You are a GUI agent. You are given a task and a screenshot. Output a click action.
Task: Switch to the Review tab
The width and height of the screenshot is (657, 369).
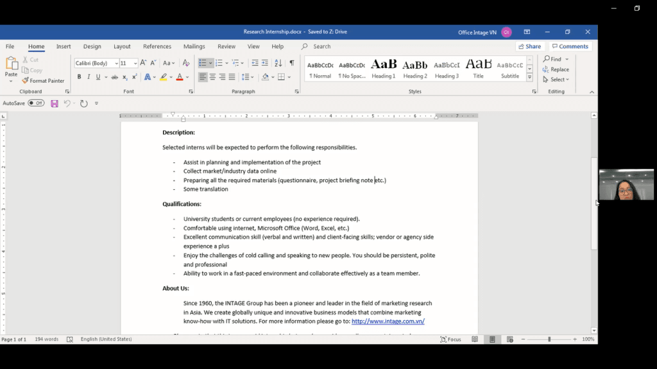click(226, 46)
